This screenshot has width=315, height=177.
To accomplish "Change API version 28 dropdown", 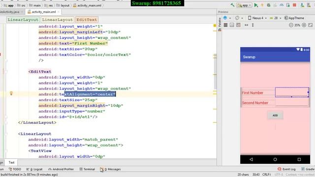I will 276,18.
